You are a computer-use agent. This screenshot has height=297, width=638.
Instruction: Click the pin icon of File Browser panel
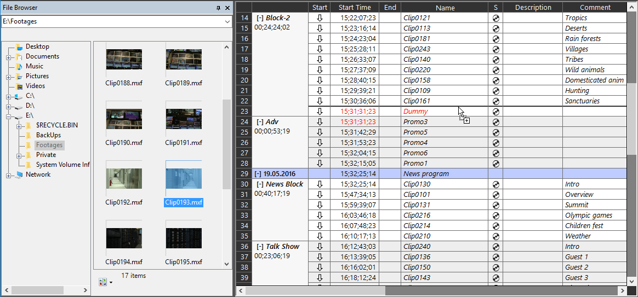pyautogui.click(x=219, y=7)
